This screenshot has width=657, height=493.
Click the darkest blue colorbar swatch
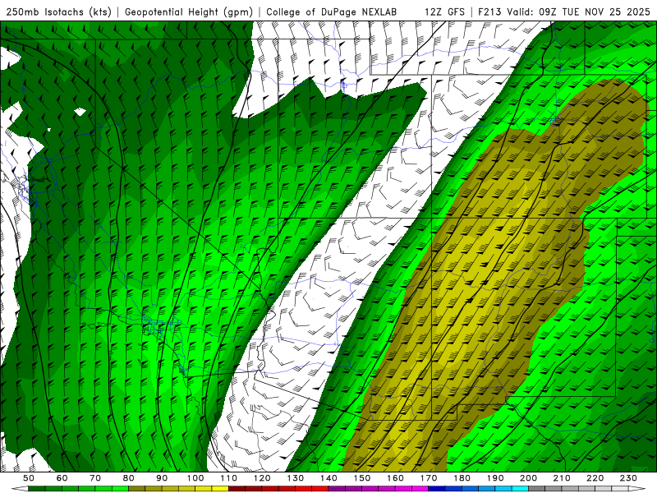[x=437, y=488]
